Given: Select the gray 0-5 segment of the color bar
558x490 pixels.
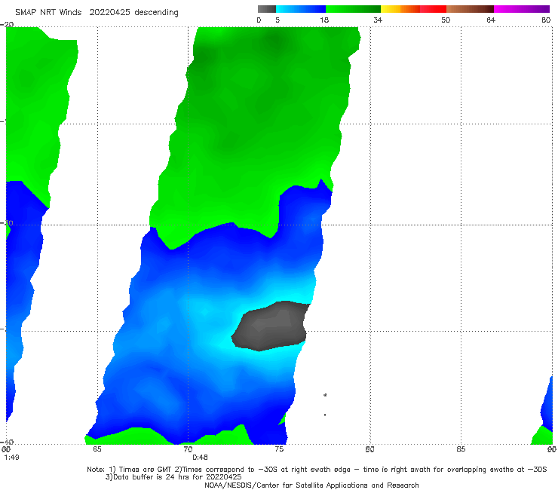Looking at the screenshot, I should point(267,9).
